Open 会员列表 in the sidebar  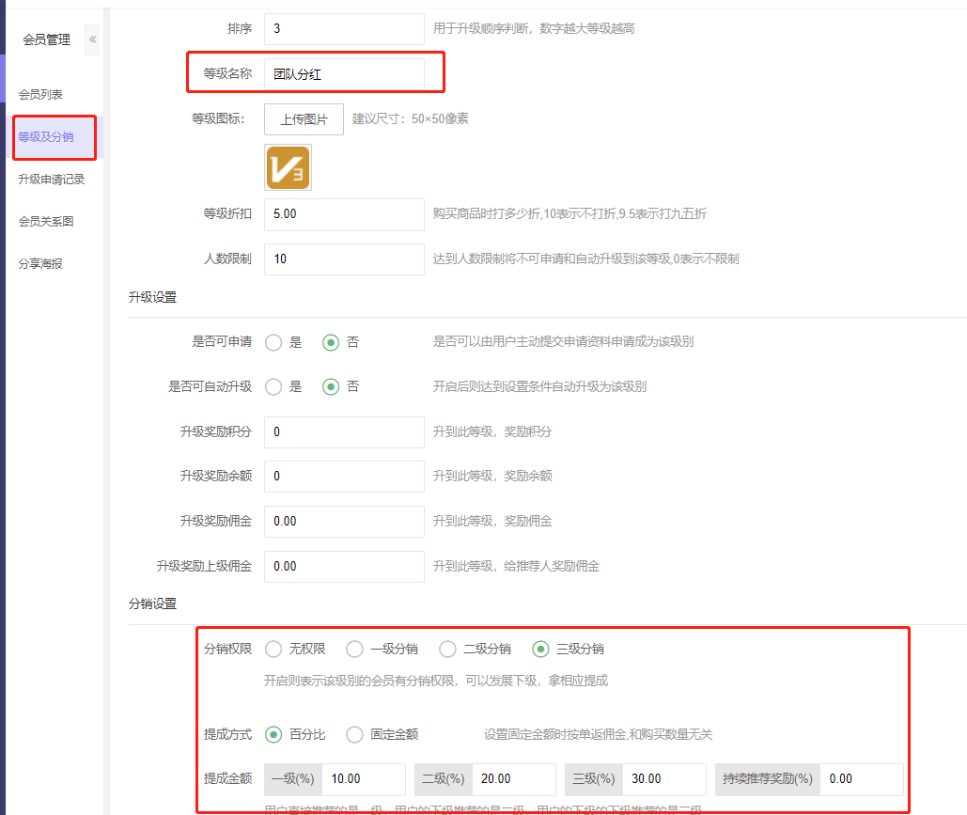pyautogui.click(x=40, y=95)
